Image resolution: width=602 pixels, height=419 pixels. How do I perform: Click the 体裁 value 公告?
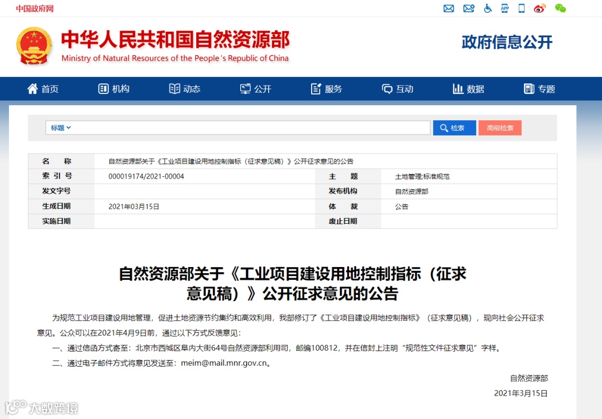(x=401, y=206)
